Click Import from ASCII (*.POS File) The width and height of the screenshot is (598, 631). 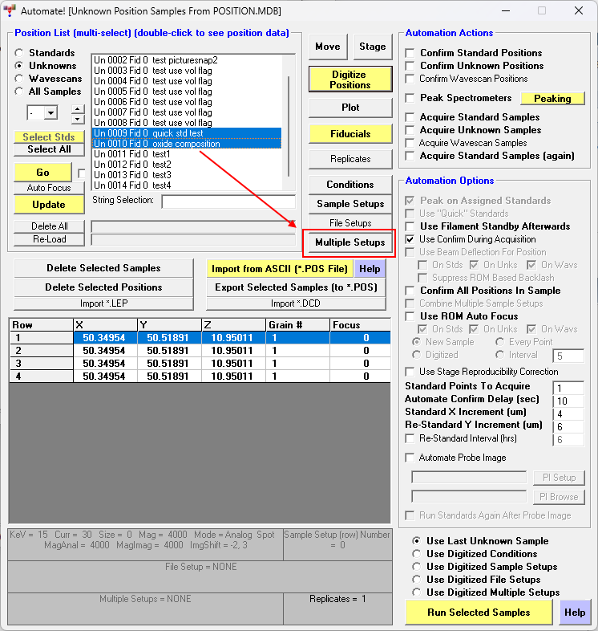pos(279,269)
